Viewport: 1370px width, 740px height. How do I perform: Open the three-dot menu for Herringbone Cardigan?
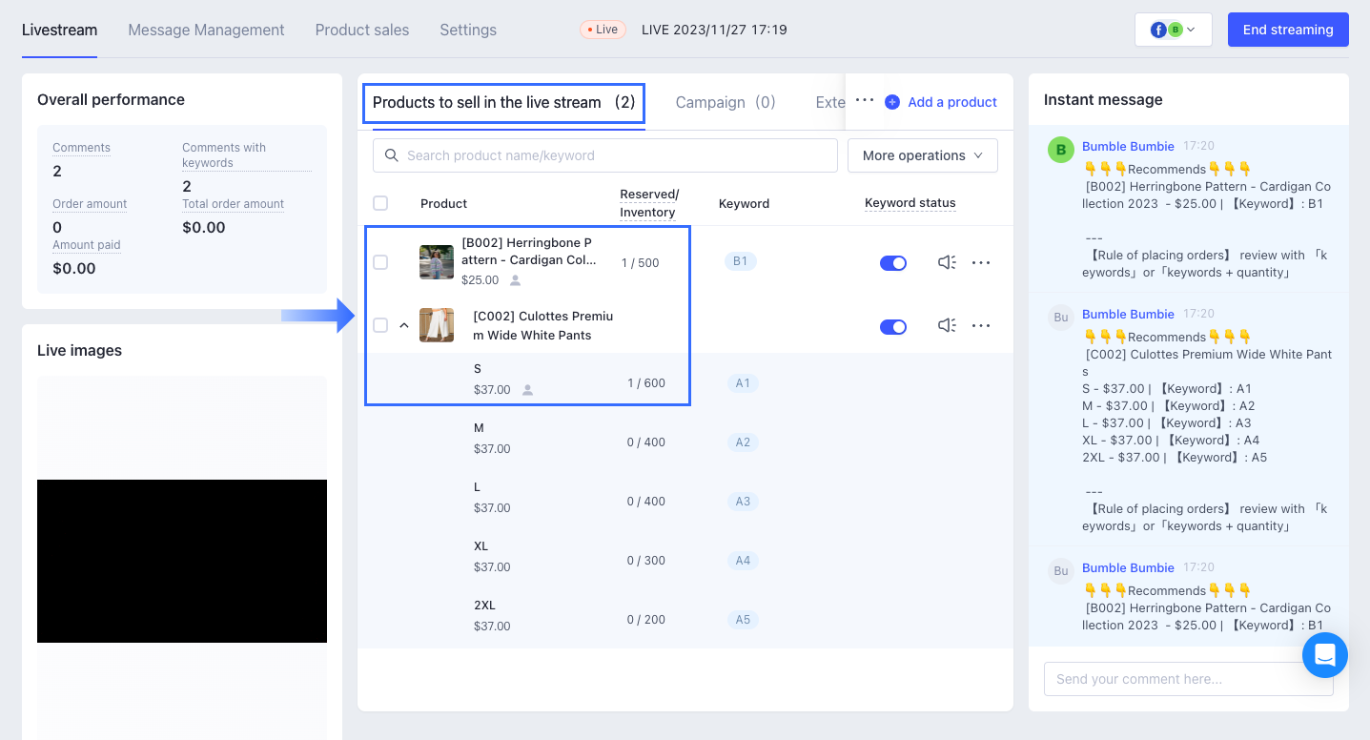(x=981, y=263)
